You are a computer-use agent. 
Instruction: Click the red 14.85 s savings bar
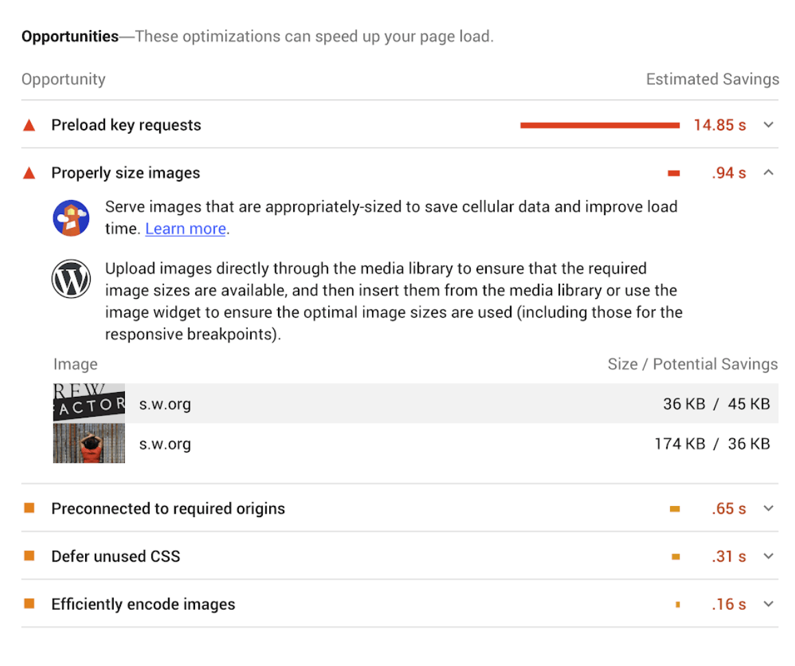[599, 125]
